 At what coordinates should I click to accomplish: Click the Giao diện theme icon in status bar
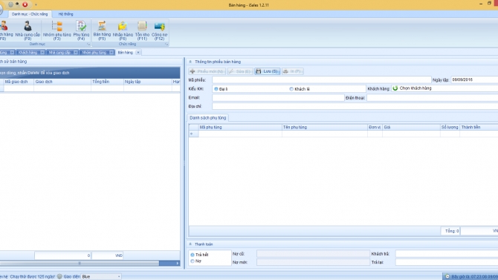[x=59, y=276]
